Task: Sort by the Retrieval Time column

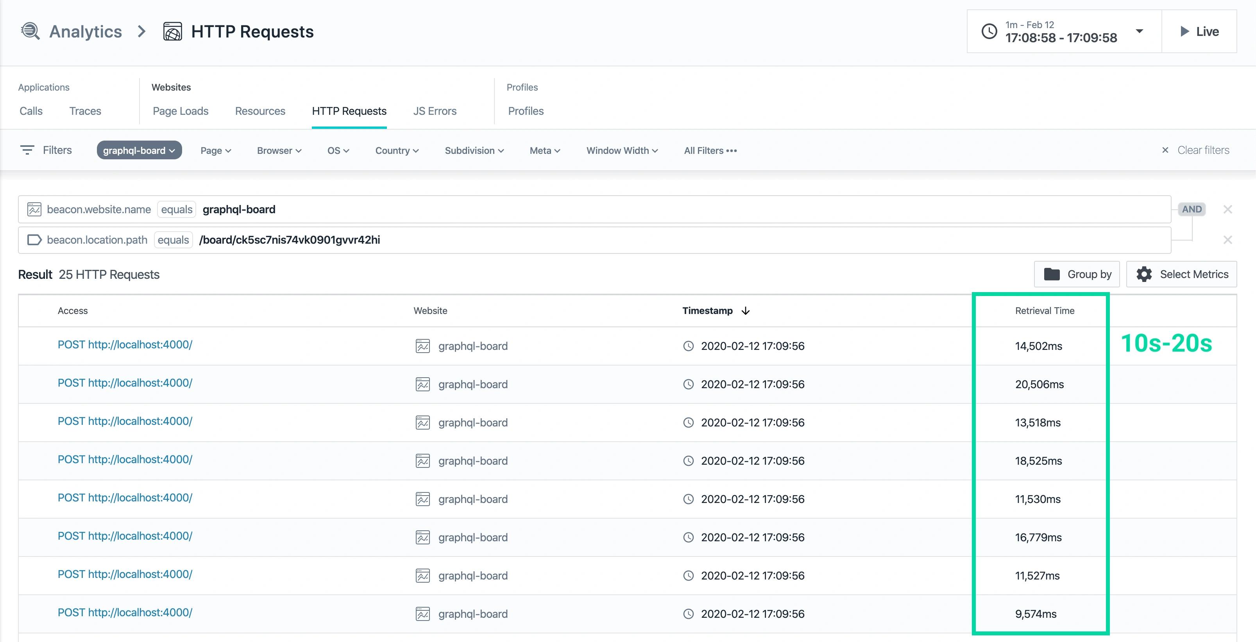Action: (1045, 311)
